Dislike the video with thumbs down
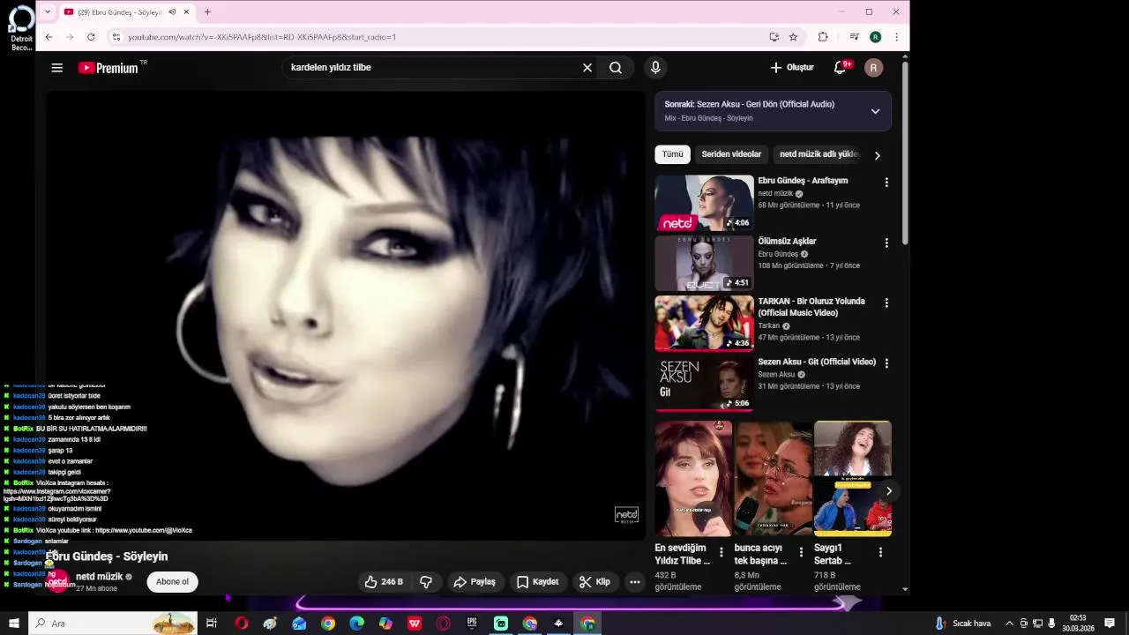Viewport: 1129px width, 635px height. click(426, 582)
